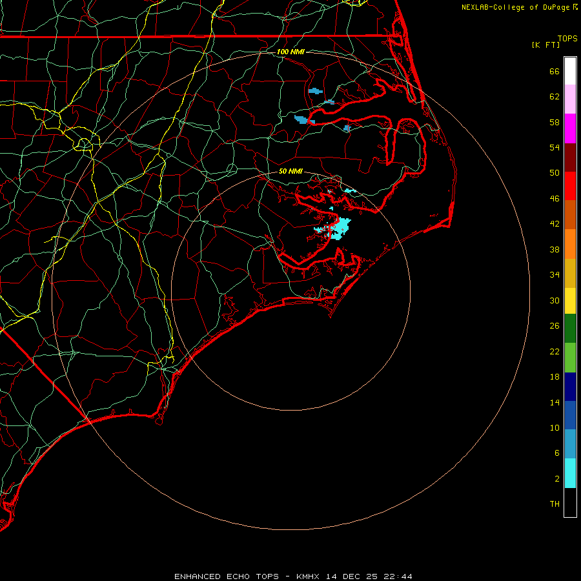Click the legend value 50

click(x=555, y=173)
